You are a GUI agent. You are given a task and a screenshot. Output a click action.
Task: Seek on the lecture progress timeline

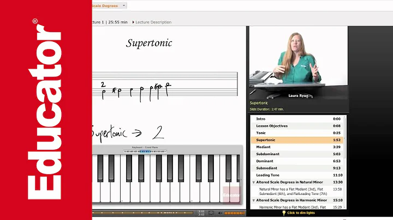pyautogui.click(x=143, y=213)
